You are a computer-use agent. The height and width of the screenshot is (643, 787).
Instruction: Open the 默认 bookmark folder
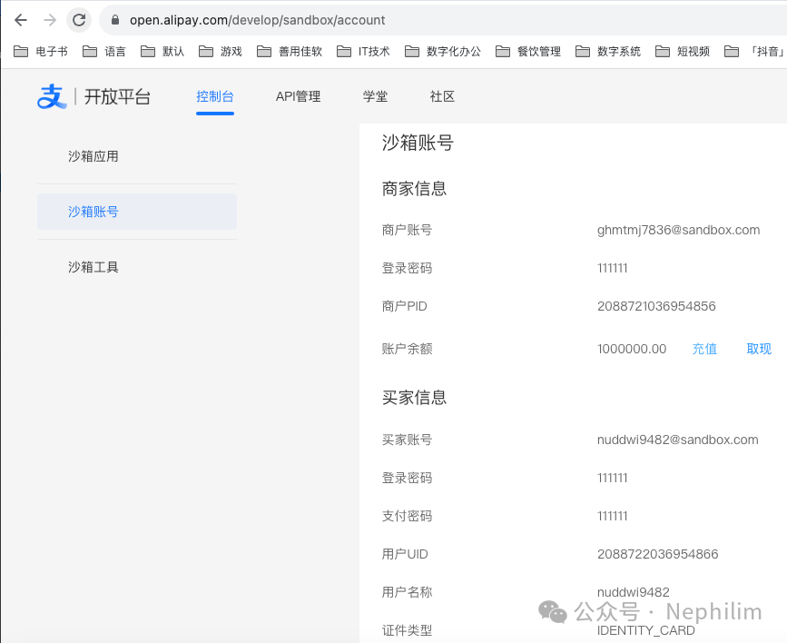(162, 51)
